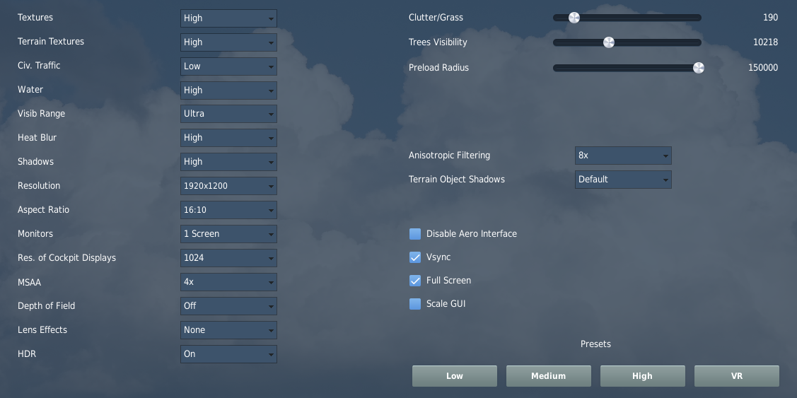This screenshot has width=797, height=398.
Task: Uncheck the Vsync checkbox
Action: (x=415, y=257)
